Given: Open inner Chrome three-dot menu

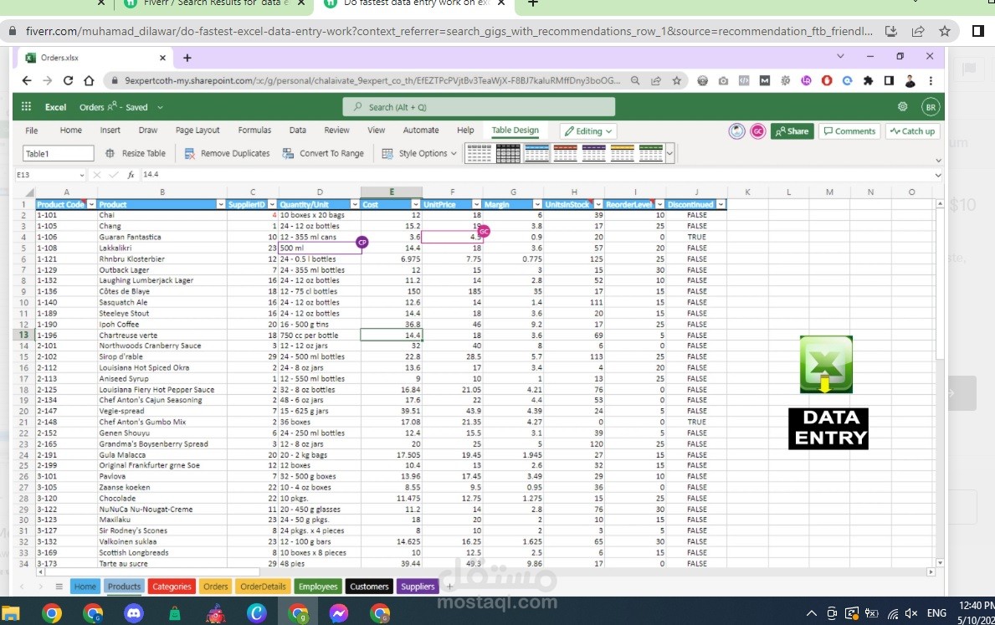Looking at the screenshot, I should (931, 80).
